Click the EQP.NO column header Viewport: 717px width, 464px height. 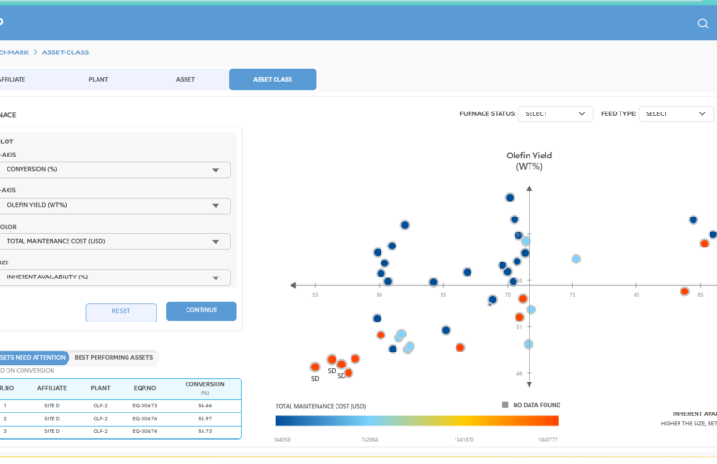(x=144, y=388)
